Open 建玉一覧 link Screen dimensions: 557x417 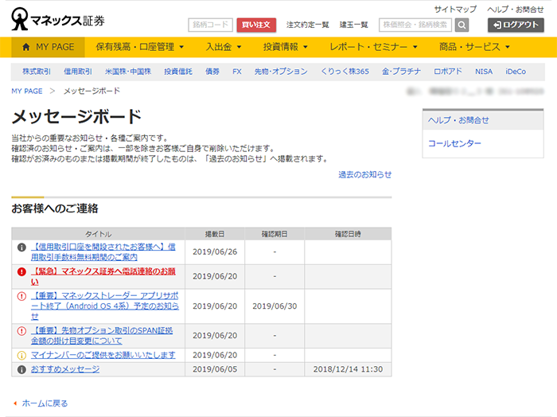pos(354,25)
